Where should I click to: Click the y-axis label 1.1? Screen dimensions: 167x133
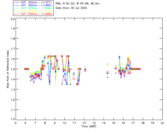pos(13,110)
